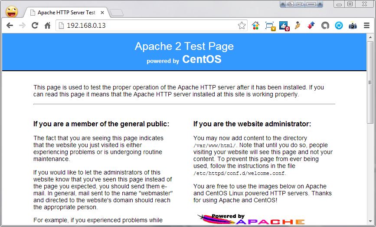
Task: Click the "Apache 2 Test Page" heading
Action: point(184,46)
